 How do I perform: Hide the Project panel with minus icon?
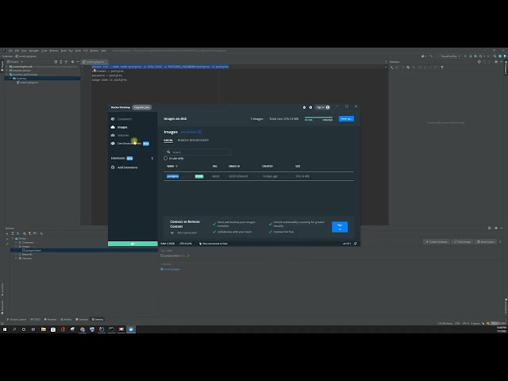78,62
